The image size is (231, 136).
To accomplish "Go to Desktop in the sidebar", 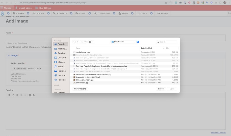I will [61, 58].
